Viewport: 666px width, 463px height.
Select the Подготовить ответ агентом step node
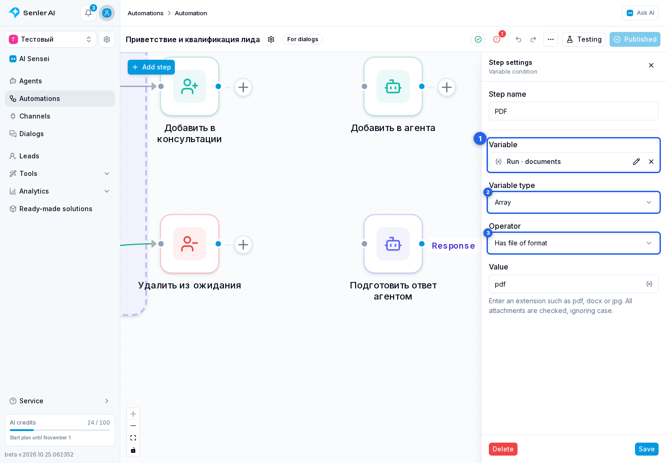393,244
